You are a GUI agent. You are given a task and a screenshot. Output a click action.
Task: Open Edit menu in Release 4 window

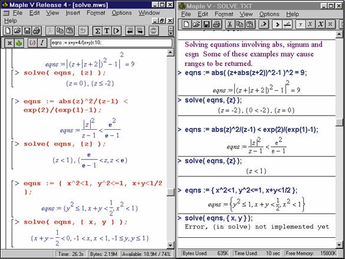point(34,13)
